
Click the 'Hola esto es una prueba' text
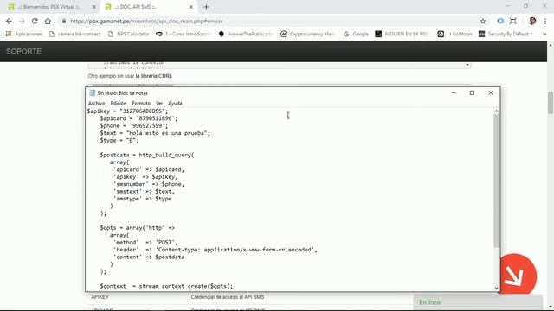click(x=166, y=133)
